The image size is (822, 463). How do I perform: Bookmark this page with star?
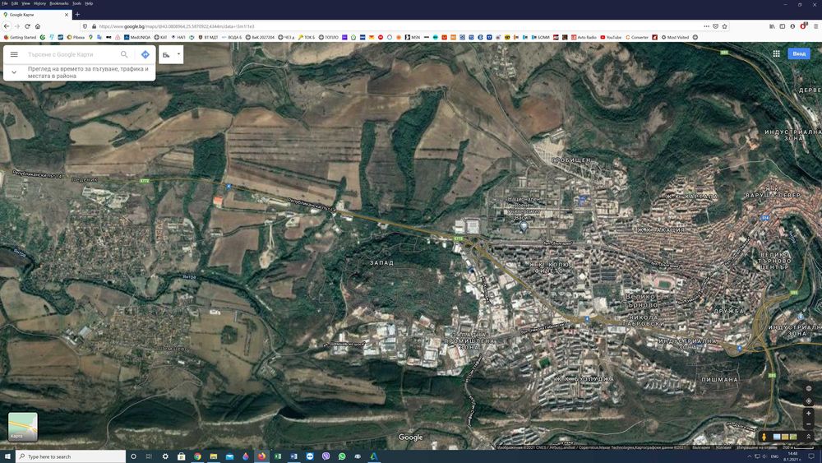[724, 26]
